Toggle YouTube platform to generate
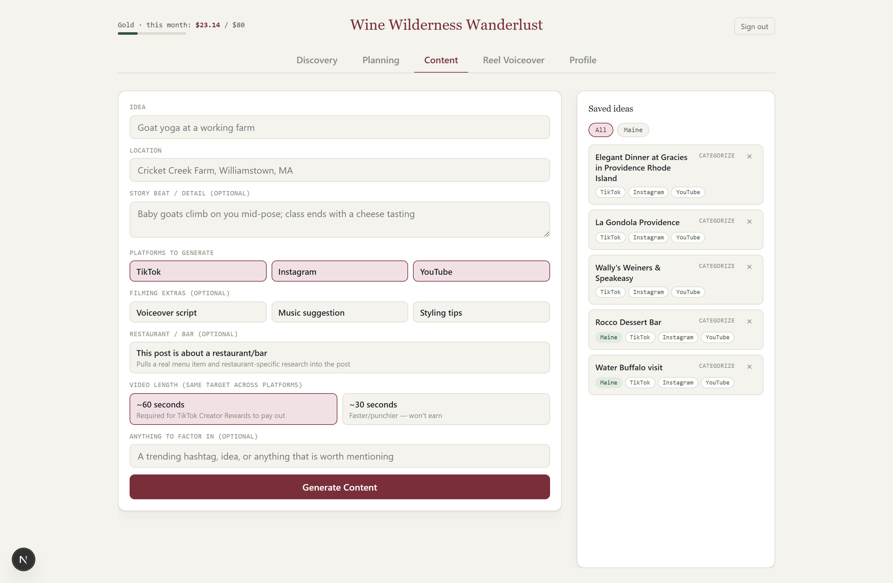 click(482, 271)
